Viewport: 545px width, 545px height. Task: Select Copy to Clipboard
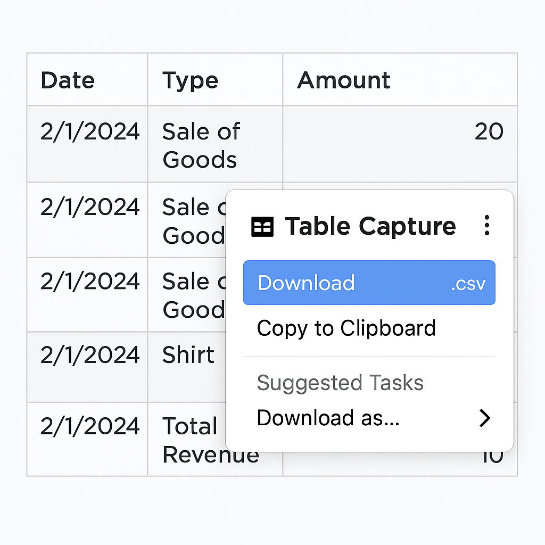point(346,328)
